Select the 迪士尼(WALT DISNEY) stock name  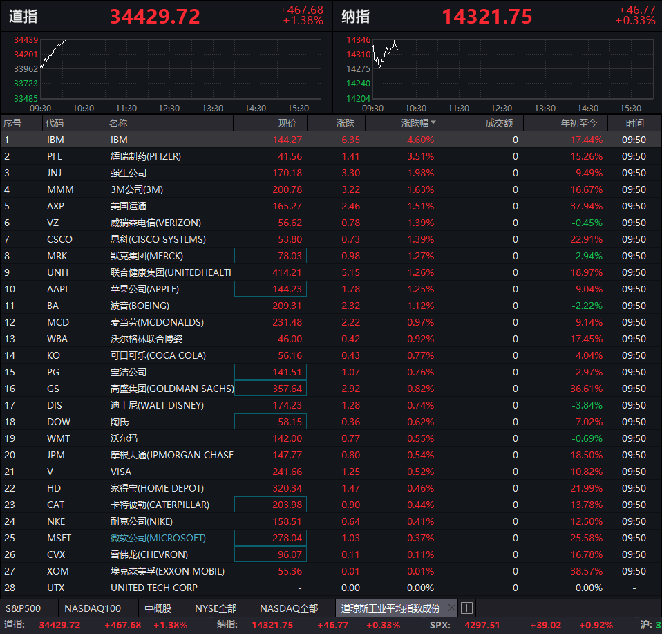pyautogui.click(x=157, y=405)
